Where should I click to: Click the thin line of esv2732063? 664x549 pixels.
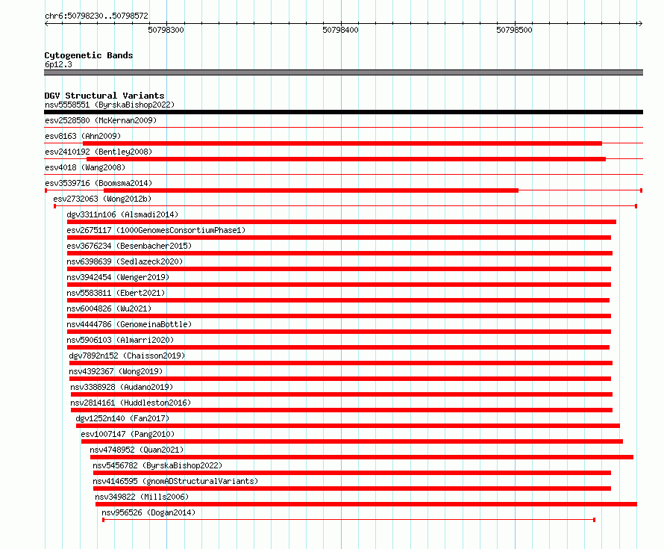coord(345,206)
